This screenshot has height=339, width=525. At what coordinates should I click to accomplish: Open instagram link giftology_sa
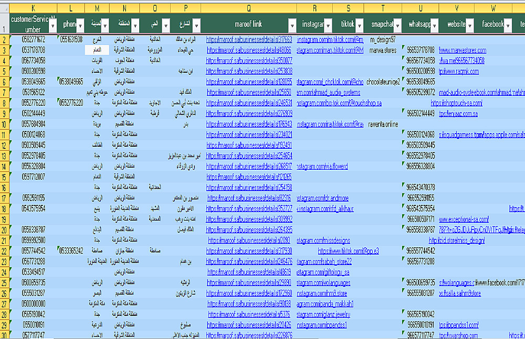(323, 272)
